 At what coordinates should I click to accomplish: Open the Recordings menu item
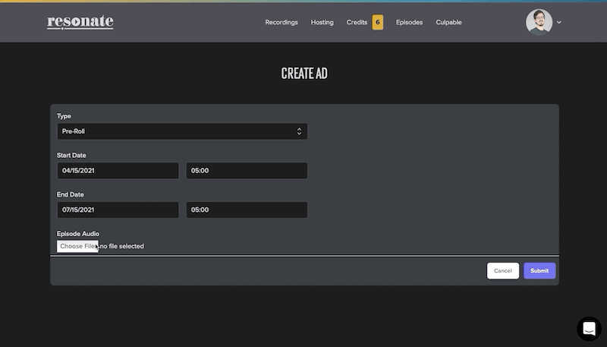pos(281,23)
